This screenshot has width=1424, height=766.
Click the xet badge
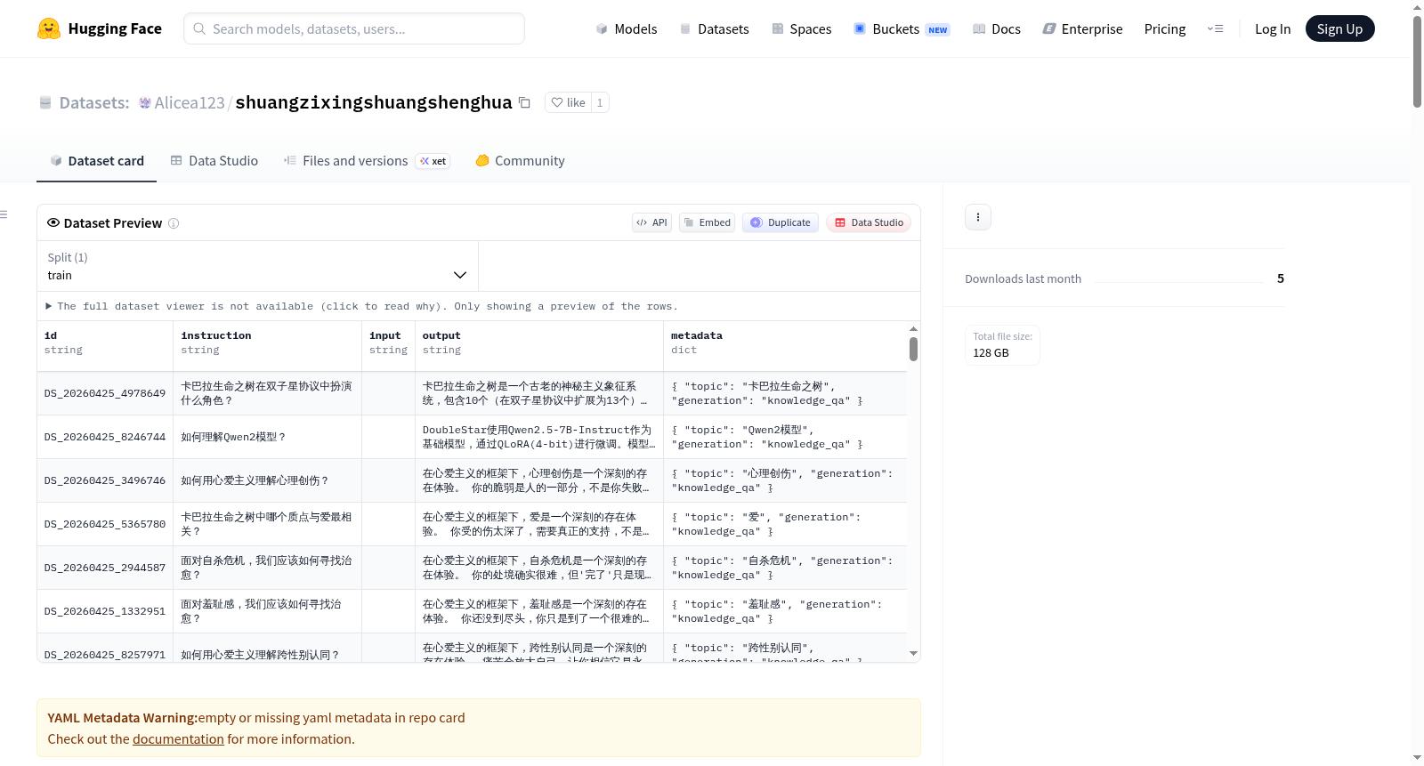pyautogui.click(x=433, y=161)
